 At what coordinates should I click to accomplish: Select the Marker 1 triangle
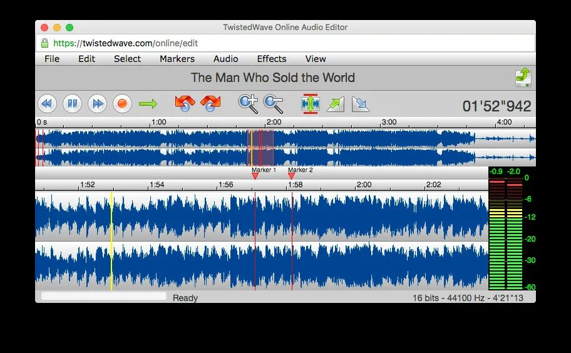click(x=255, y=176)
